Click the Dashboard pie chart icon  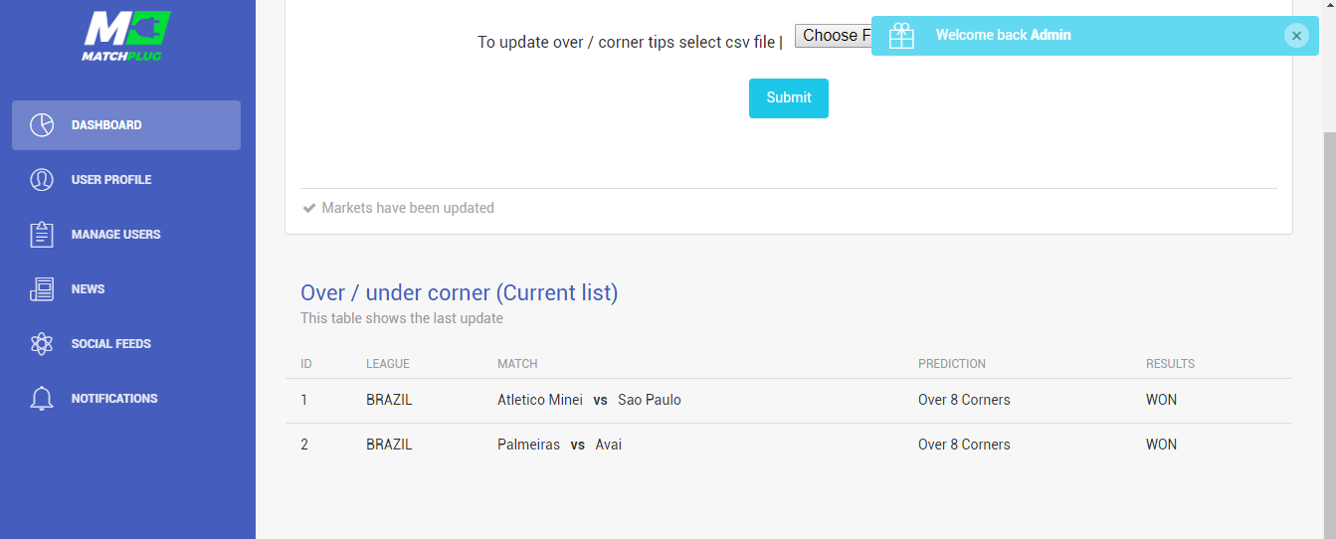(42, 125)
